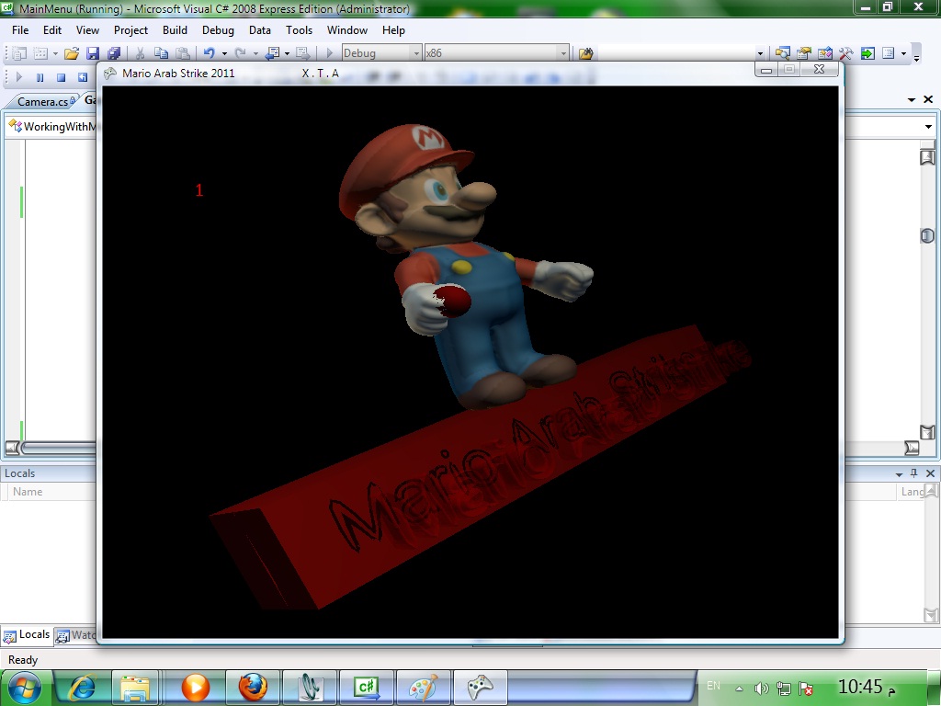Click the Undo arrow icon
Viewport: 941px width, 706px height.
pos(209,53)
